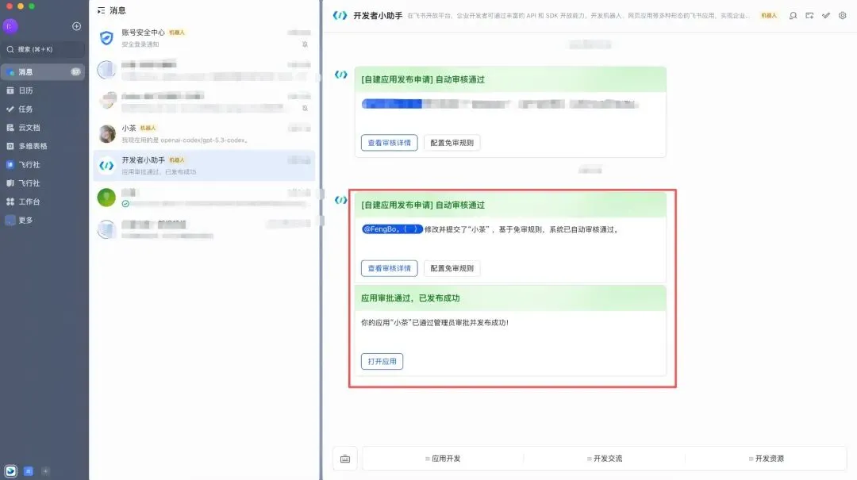Screen dimensions: 857x480
Task: Click the 应用审批通过，已发布成功 card title
Action: (x=410, y=298)
